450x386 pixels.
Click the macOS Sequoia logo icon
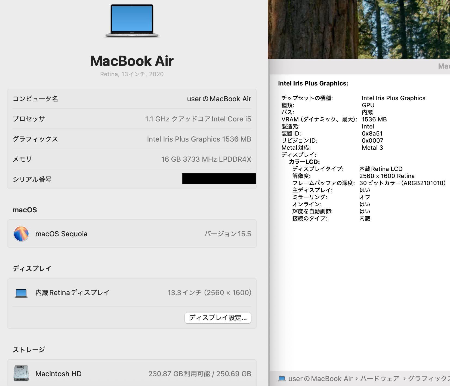point(21,234)
